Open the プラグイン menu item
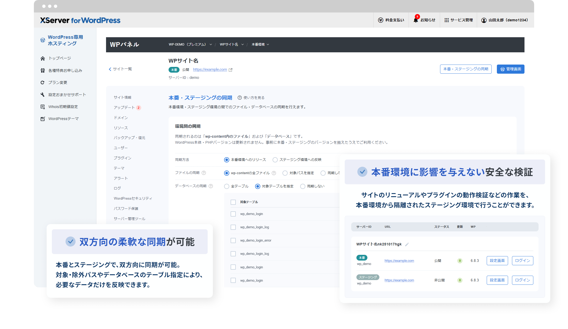568x329 pixels. point(122,158)
